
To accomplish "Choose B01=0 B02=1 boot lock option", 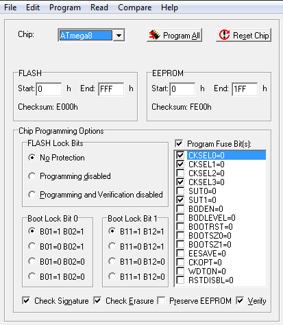I will tap(32, 246).
